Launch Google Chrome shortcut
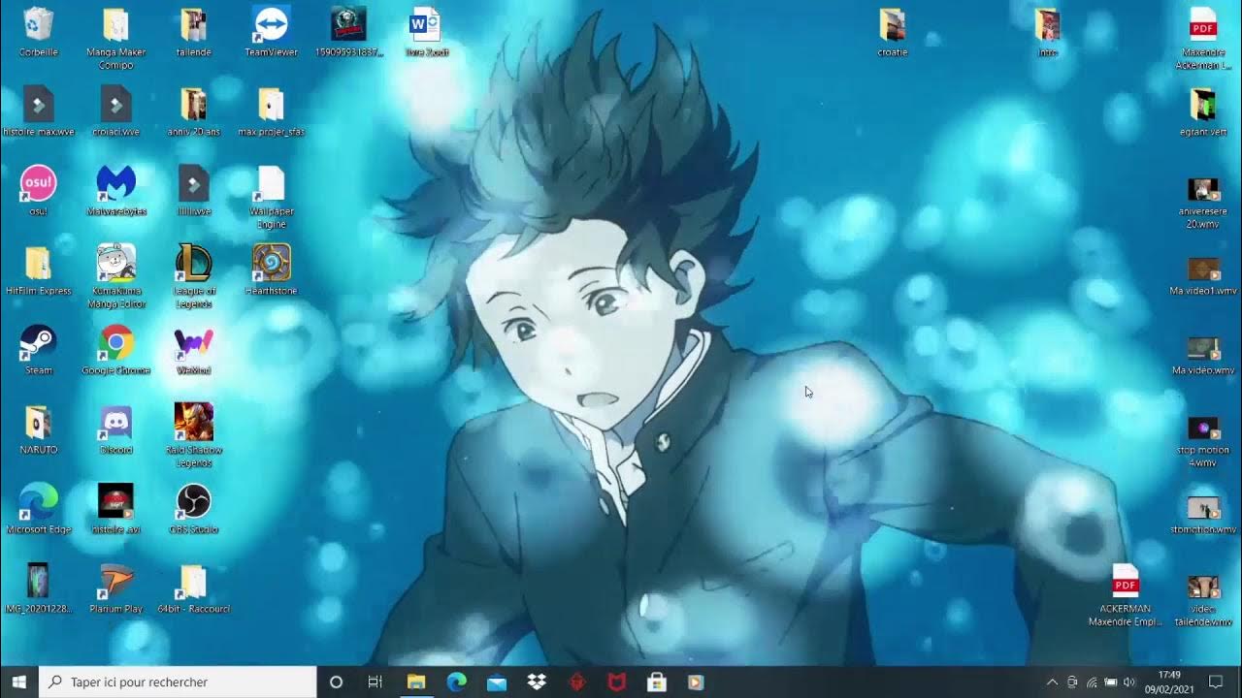This screenshot has height=698, width=1242. coord(116,350)
